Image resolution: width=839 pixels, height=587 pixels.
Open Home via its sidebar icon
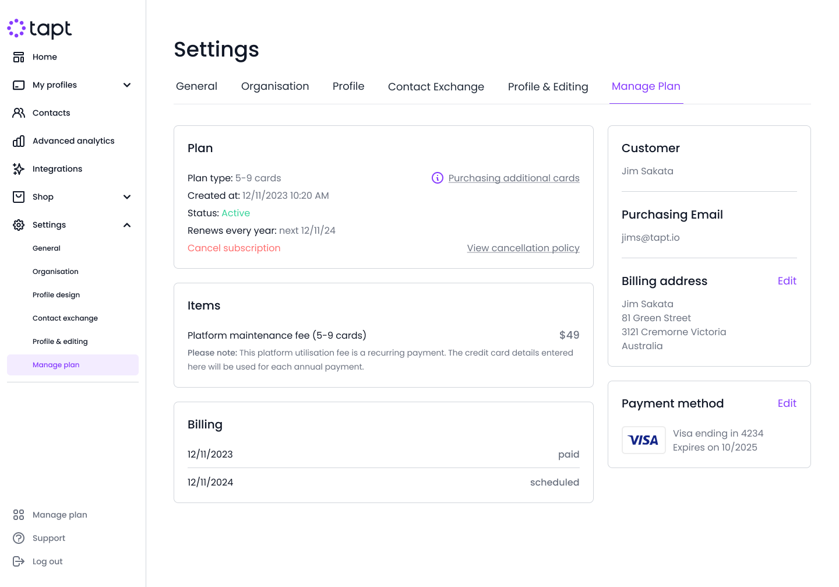tap(19, 57)
